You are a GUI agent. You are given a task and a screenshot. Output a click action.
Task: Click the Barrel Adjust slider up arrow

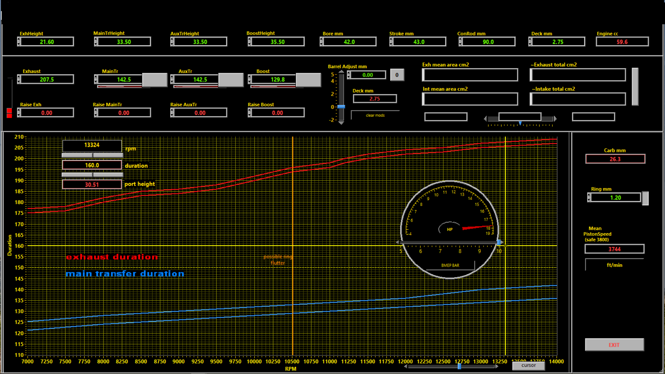341,71
